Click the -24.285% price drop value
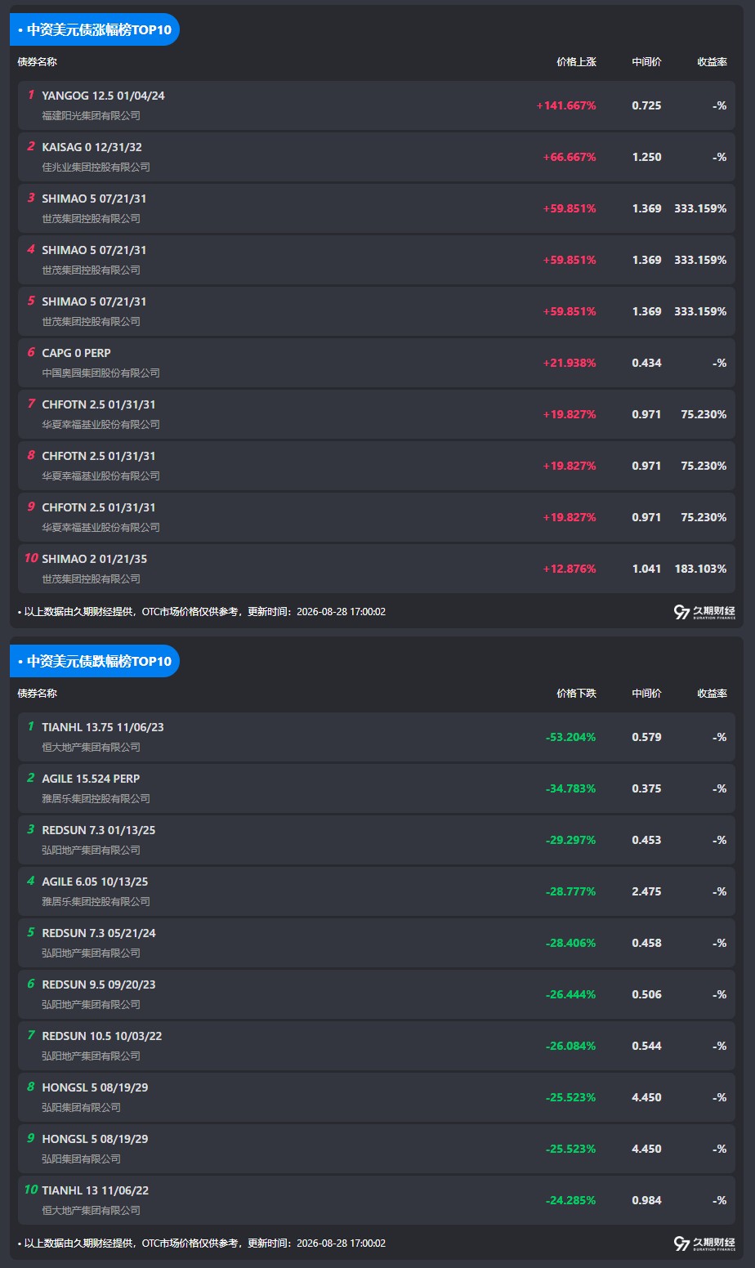The height and width of the screenshot is (1268, 755). [x=571, y=1200]
